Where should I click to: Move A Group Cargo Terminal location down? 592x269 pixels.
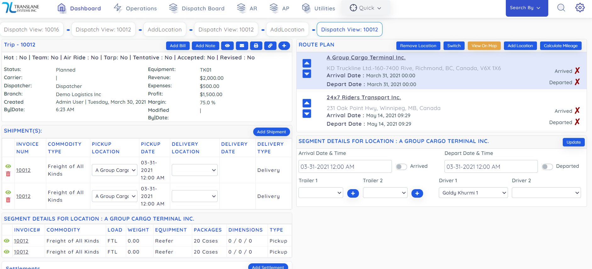307,74
